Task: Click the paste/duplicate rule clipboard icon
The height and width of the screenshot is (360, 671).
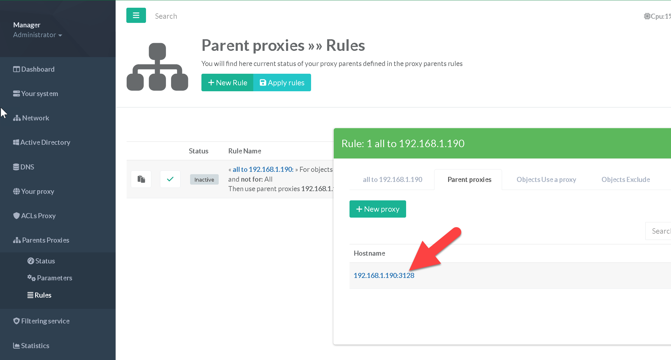Action: point(141,179)
